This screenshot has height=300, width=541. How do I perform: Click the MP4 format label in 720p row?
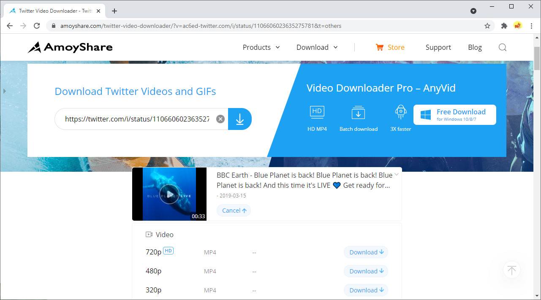(210, 252)
